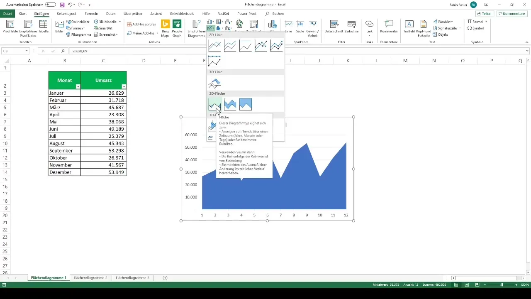Switch to the Daten tab
The width and height of the screenshot is (531, 299).
(x=111, y=13)
